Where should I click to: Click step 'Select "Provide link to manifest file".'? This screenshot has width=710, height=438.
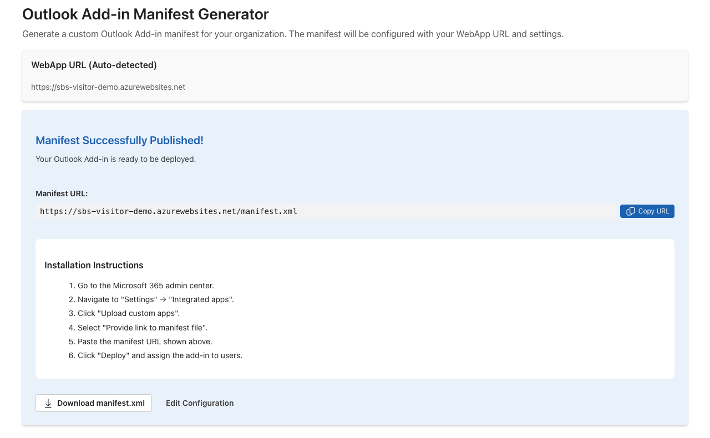point(143,327)
